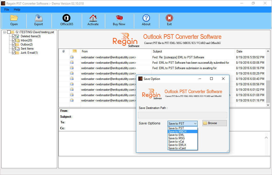The height and width of the screenshot is (175, 272).
Task: Choose Save to vCard option
Action: coord(182,148)
